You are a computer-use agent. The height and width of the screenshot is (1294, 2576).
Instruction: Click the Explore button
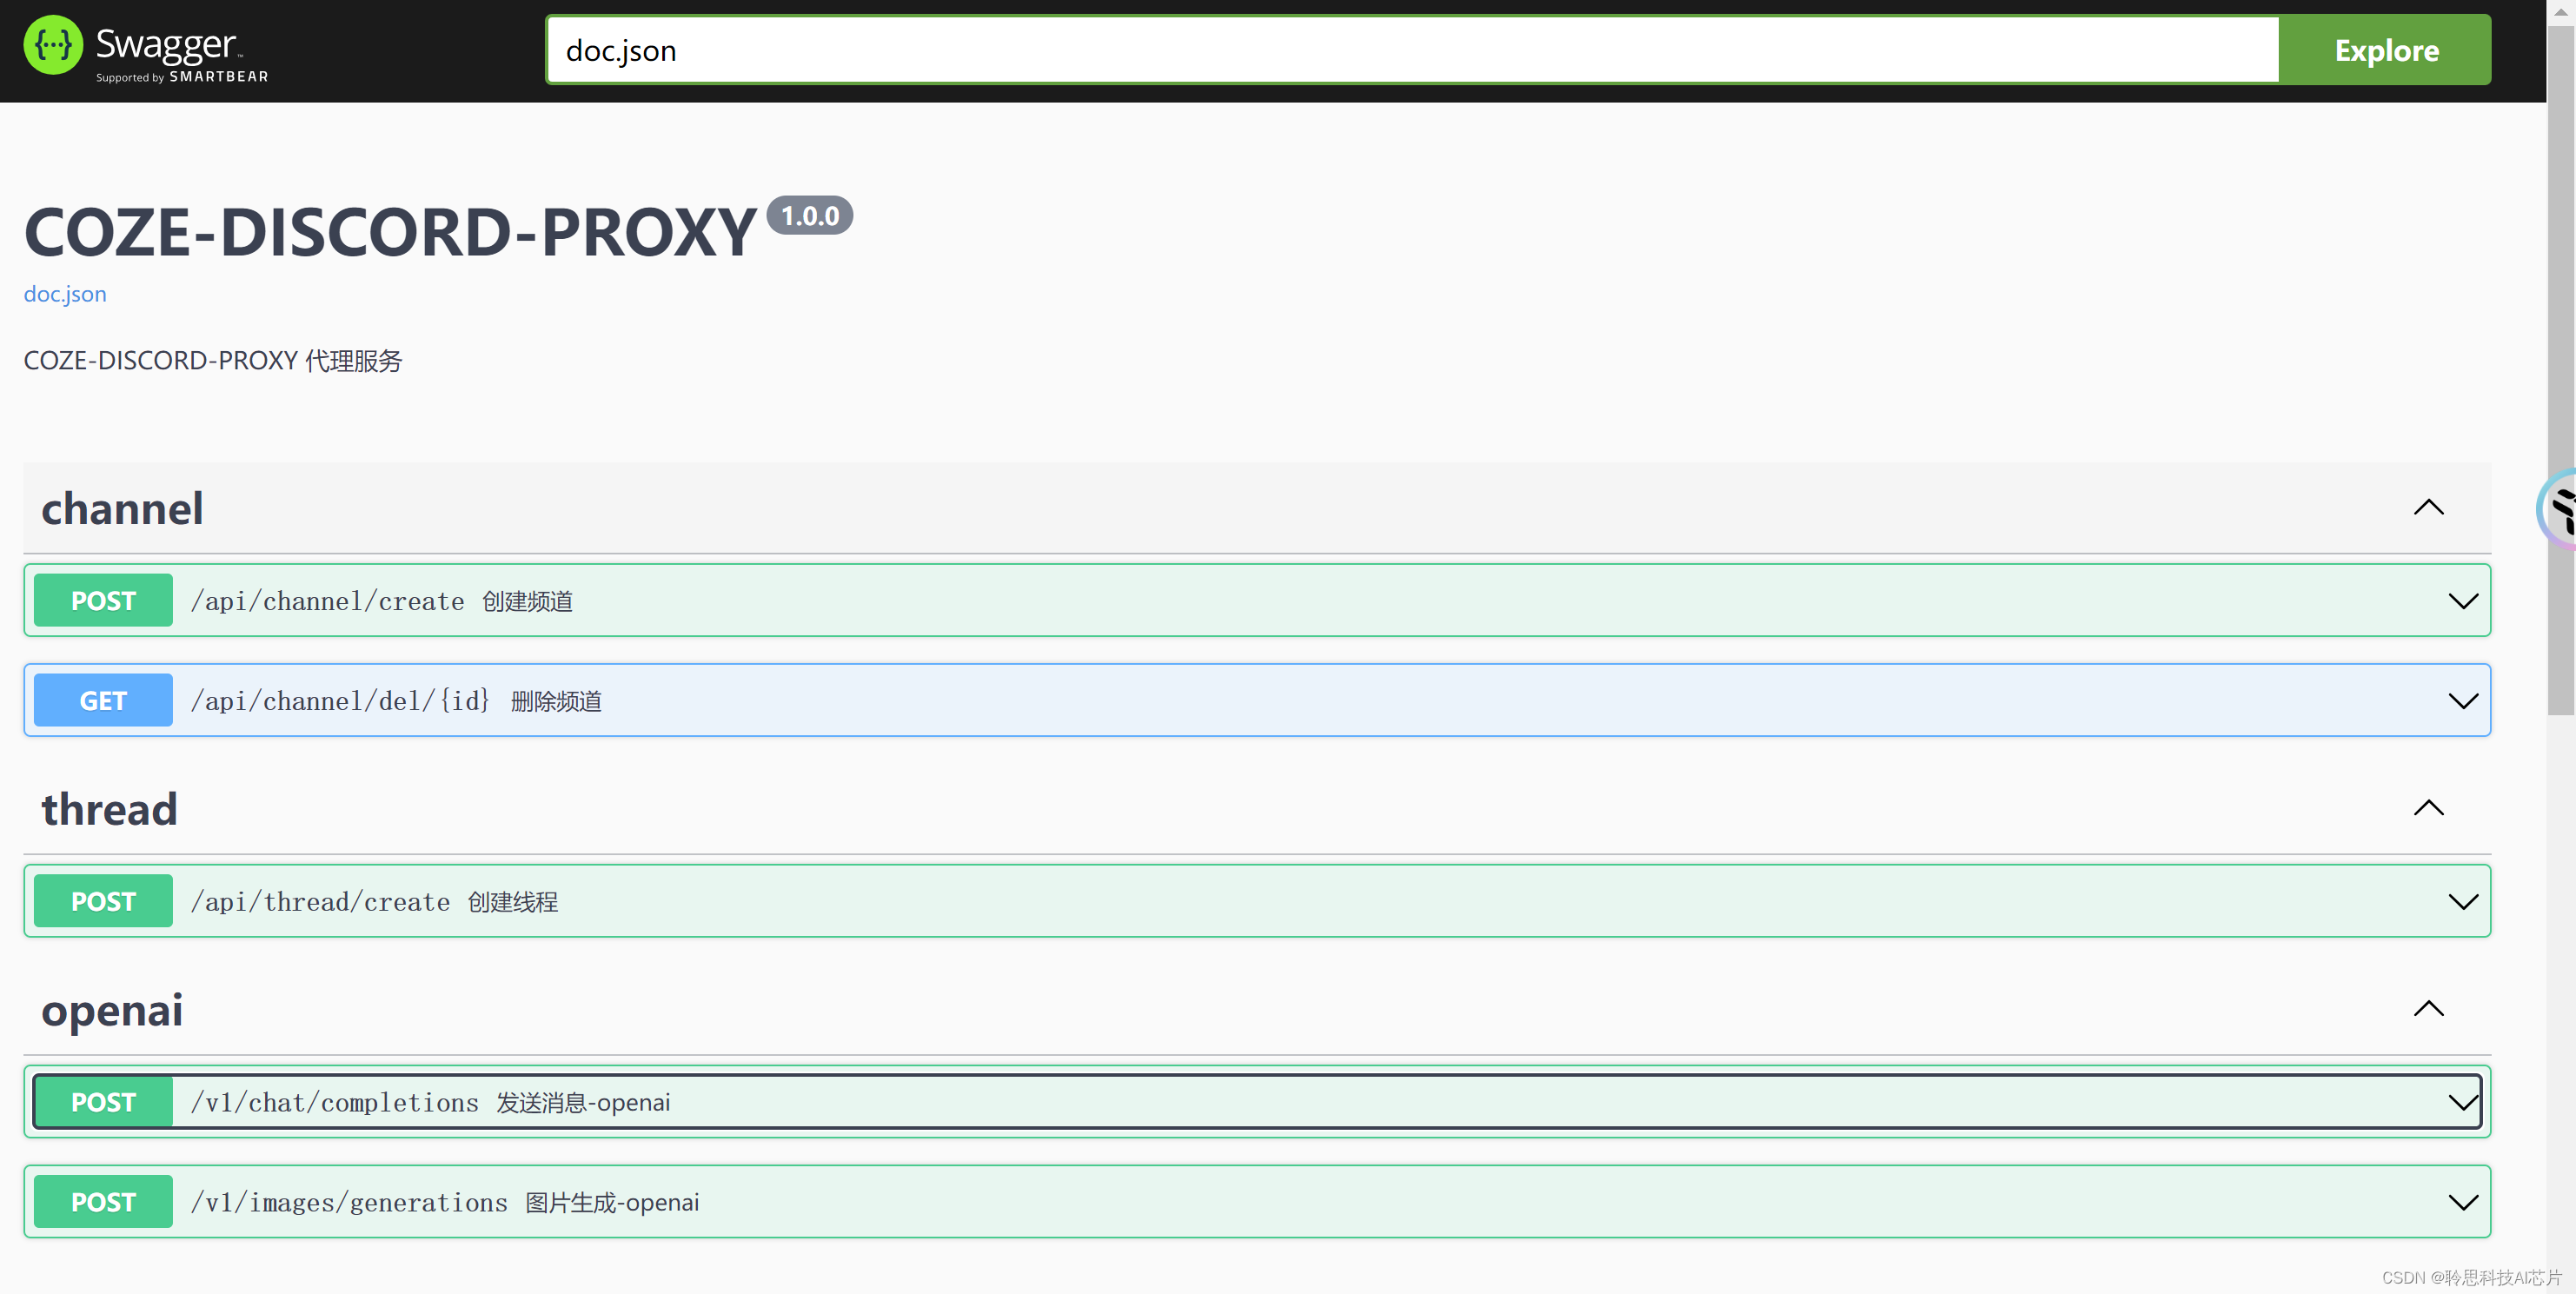(x=2385, y=50)
